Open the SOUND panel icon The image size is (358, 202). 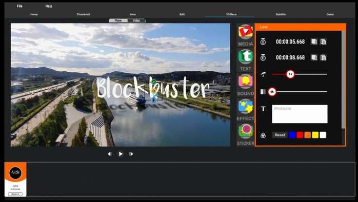click(x=246, y=85)
